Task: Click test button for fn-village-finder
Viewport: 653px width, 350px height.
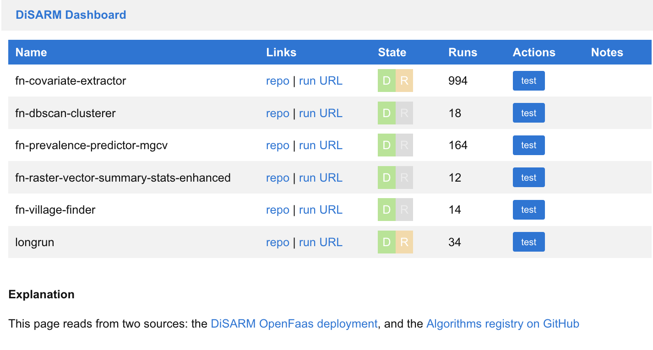Action: point(528,210)
